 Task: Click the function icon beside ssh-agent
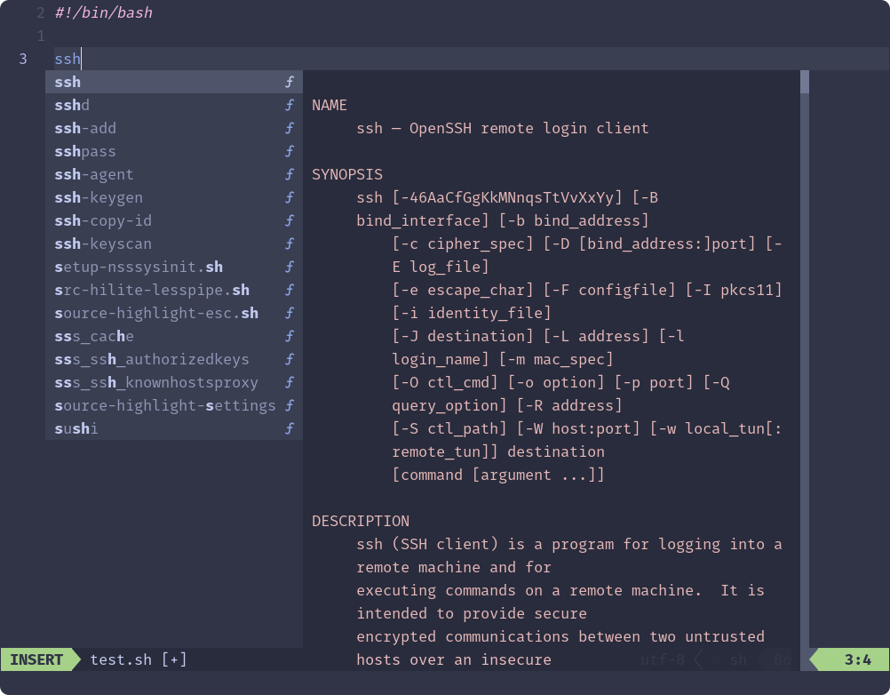tap(290, 174)
